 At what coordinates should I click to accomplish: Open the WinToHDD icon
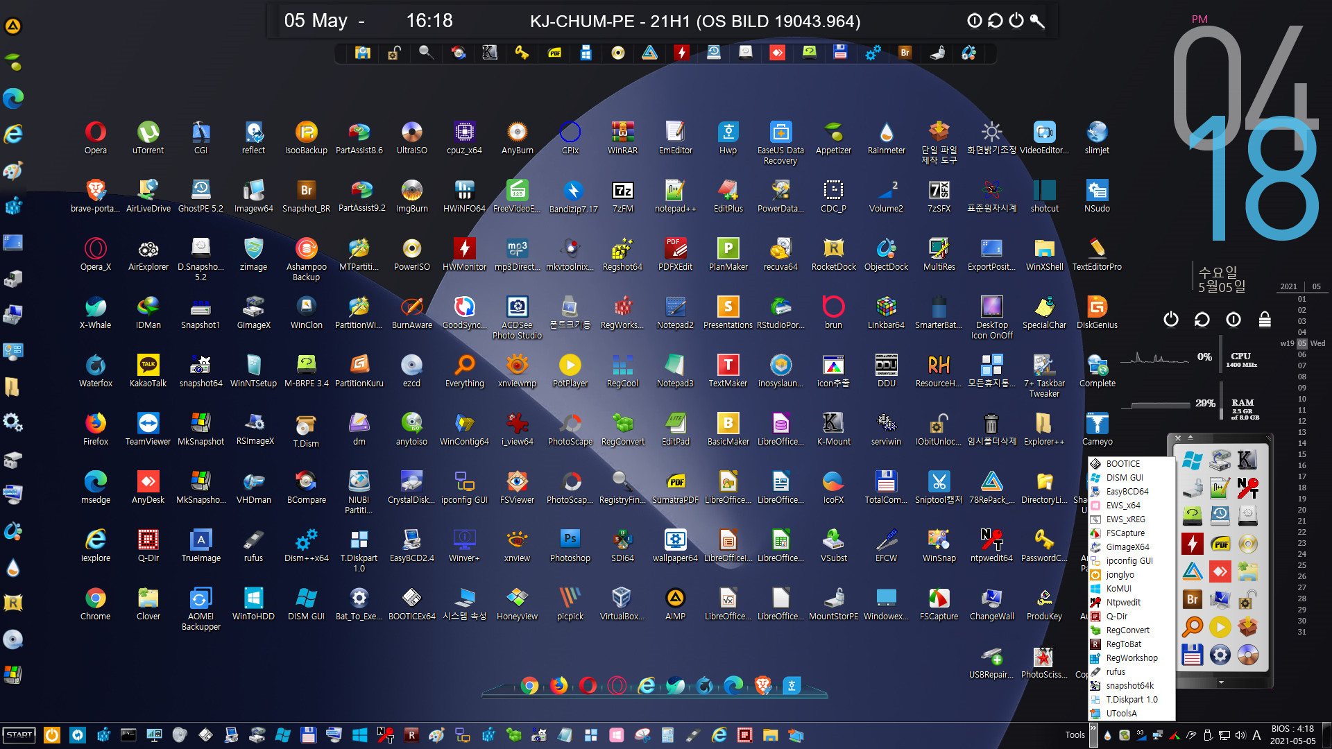[x=253, y=603]
